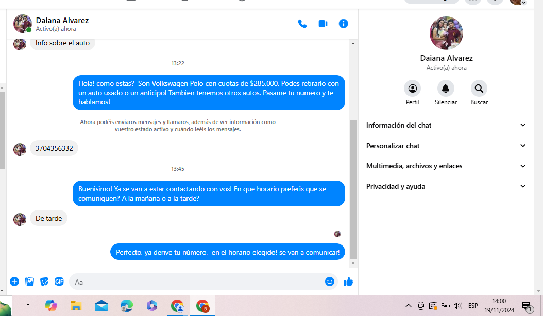
Task: Start a video call in chat header
Action: 323,24
